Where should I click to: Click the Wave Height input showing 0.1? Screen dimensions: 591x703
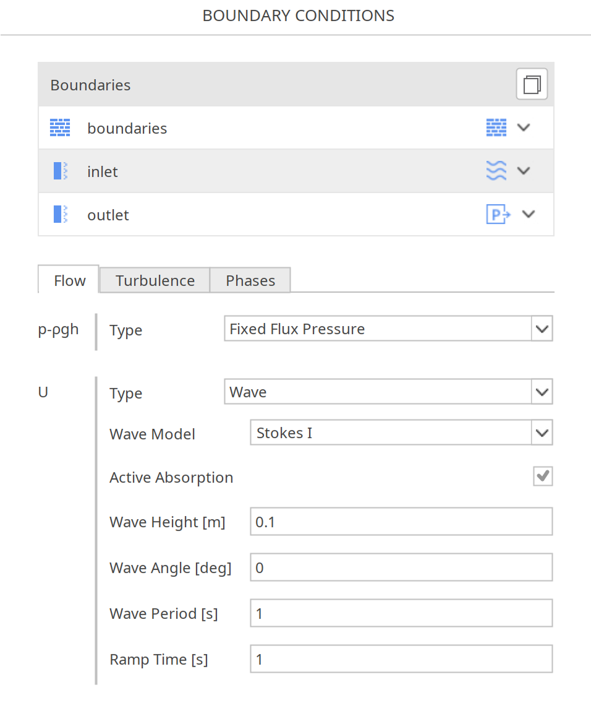(x=401, y=521)
